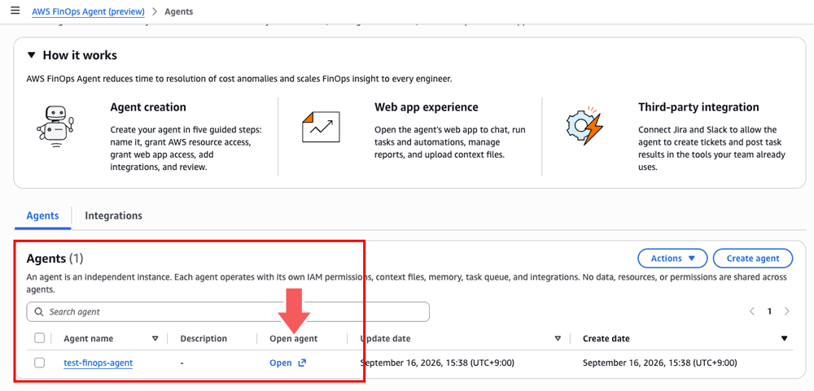814x391 pixels.
Task: Switch to the Agents tab
Action: pos(42,215)
